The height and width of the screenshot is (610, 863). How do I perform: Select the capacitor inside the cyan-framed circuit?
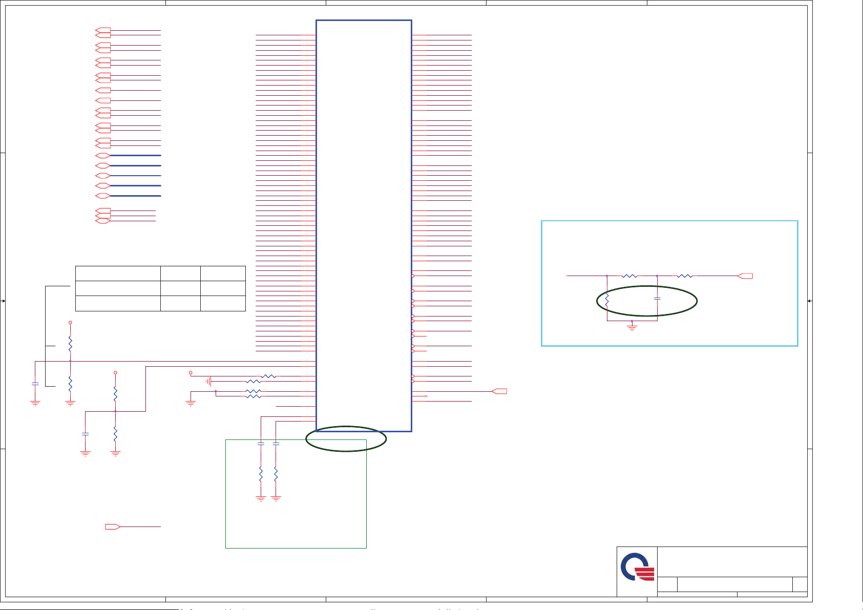pos(657,298)
